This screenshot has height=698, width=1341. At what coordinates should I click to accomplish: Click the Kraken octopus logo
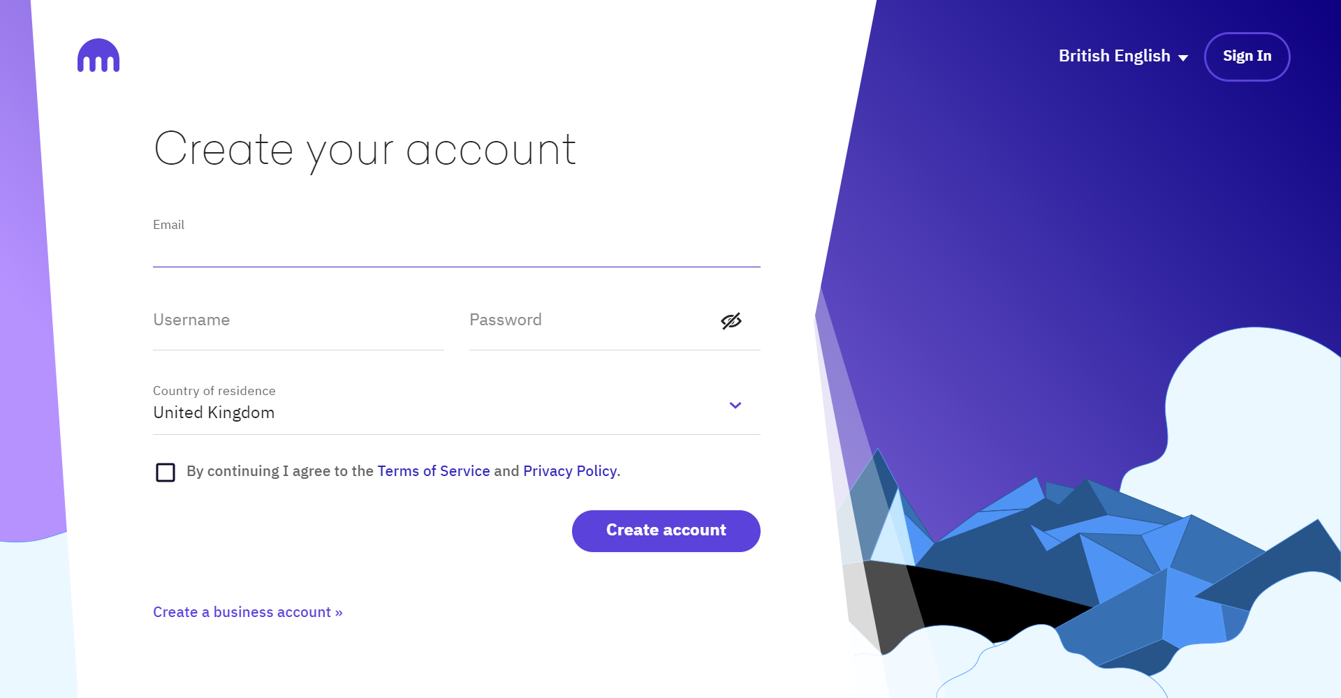pos(98,57)
